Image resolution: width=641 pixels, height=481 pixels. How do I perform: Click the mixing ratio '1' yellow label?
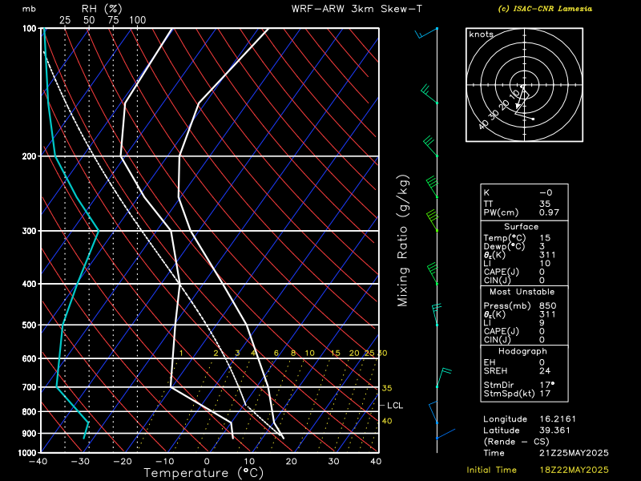pos(181,353)
